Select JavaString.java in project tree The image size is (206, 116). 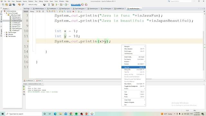click(x=16, y=25)
